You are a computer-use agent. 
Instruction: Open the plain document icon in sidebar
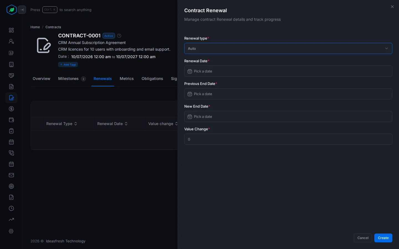11,87
